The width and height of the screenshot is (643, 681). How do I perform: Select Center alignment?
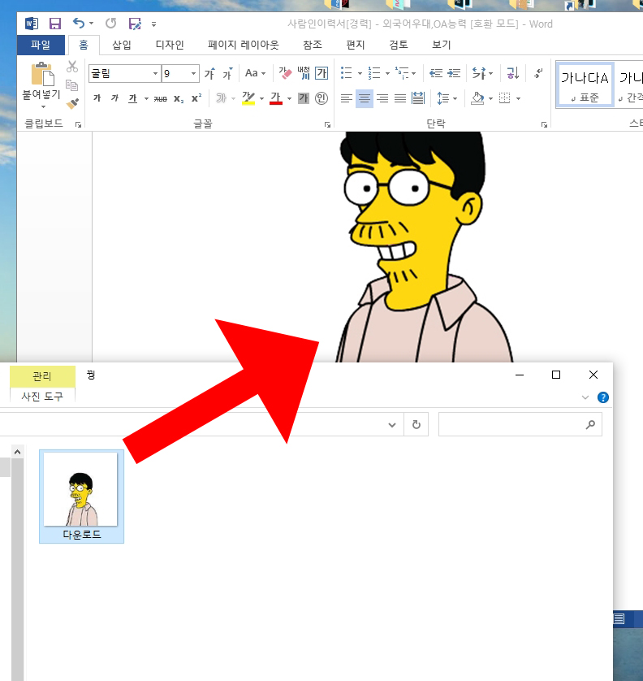coord(365,98)
